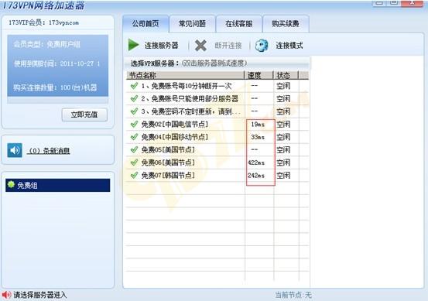Click the green play connect icon

(x=133, y=45)
